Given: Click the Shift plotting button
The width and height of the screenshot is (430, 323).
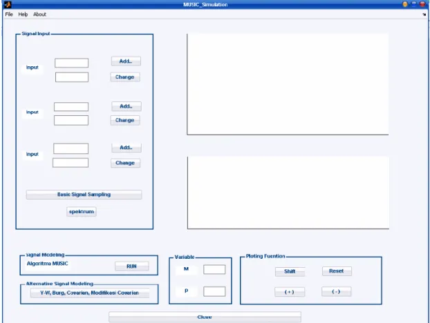Looking at the screenshot, I should coord(290,271).
